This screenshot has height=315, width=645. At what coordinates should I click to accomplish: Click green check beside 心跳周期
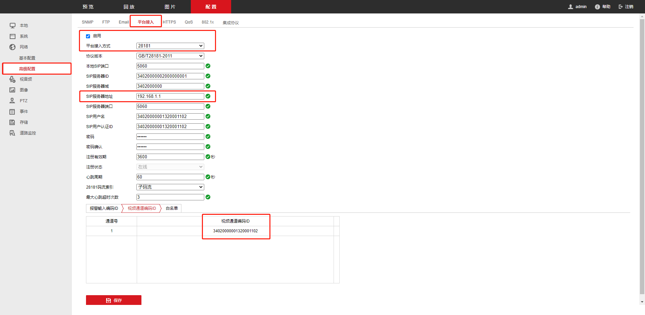click(208, 177)
